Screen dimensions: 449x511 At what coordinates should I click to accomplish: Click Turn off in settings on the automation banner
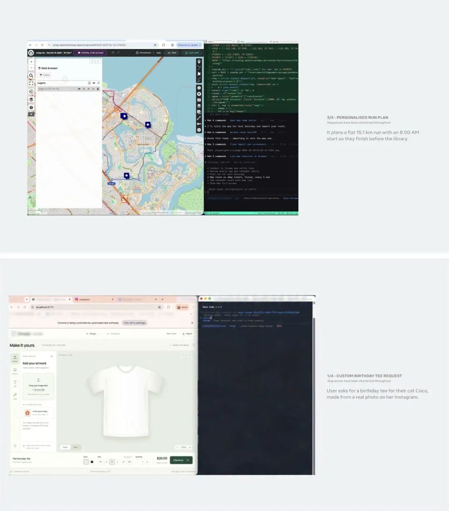[134, 323]
